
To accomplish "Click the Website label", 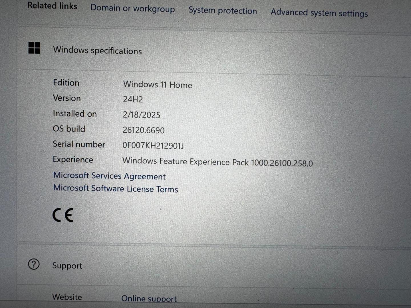I will [x=67, y=297].
